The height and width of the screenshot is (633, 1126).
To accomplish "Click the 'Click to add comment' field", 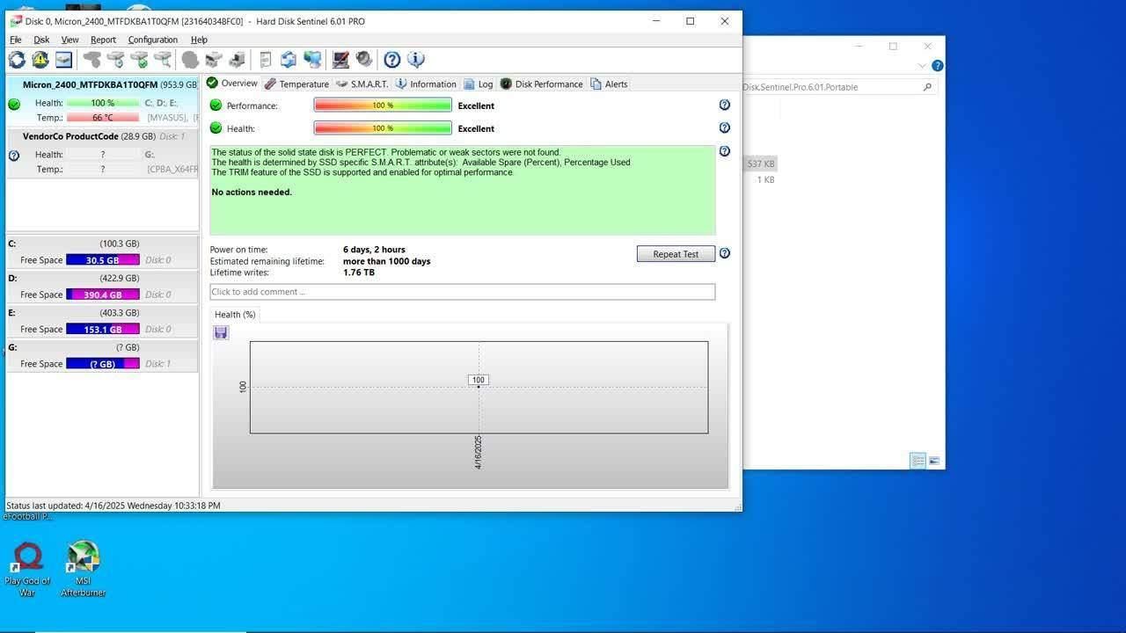I will [463, 292].
